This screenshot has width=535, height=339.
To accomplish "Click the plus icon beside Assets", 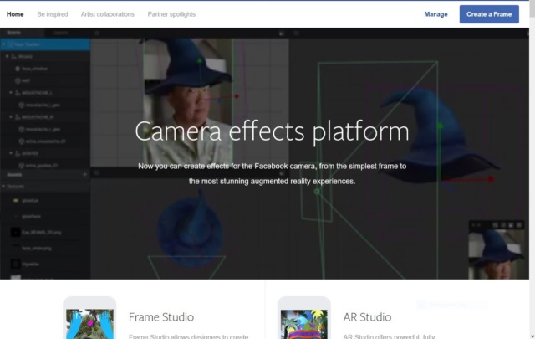I will 84,175.
